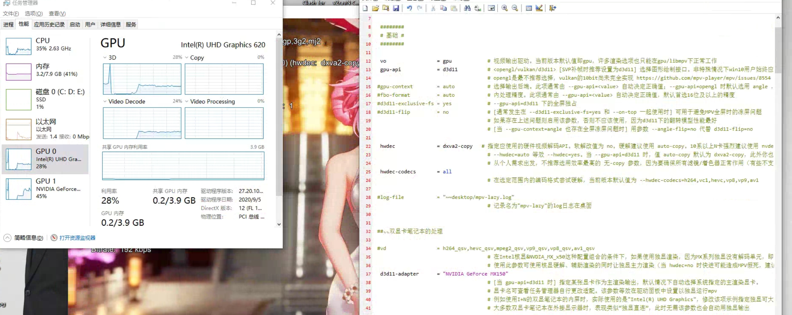Viewport: 792px width, 315px height.
Task: Switch to the 应用历史记录 tab
Action: coord(49,24)
